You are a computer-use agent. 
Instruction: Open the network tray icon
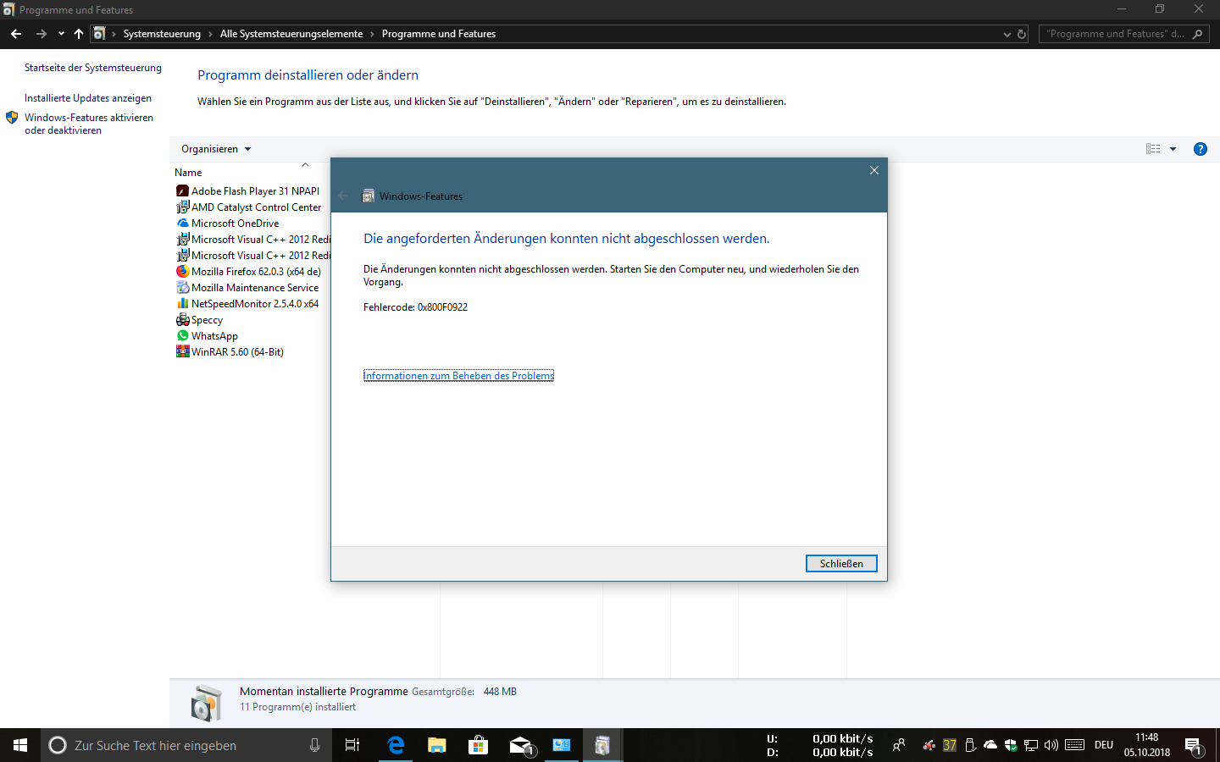tap(1031, 745)
